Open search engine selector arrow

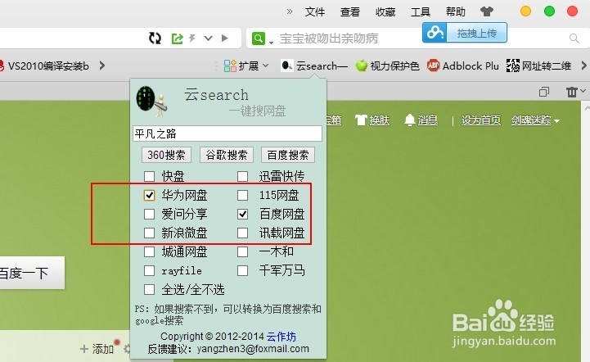tap(271, 43)
